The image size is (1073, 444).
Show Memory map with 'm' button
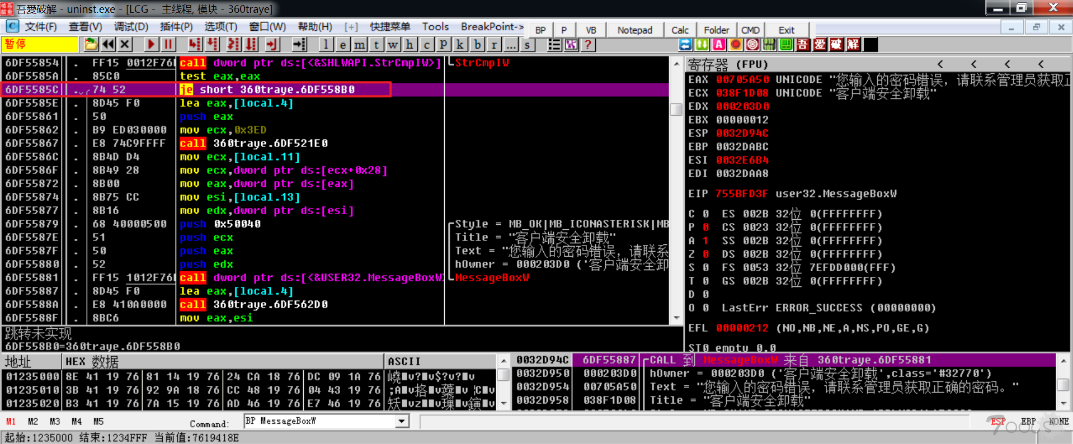click(359, 45)
